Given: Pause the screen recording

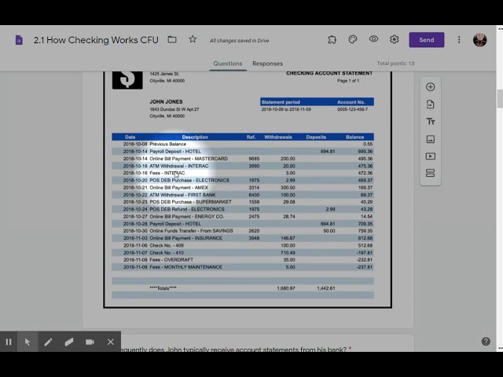Looking at the screenshot, I should pyautogui.click(x=9, y=342).
